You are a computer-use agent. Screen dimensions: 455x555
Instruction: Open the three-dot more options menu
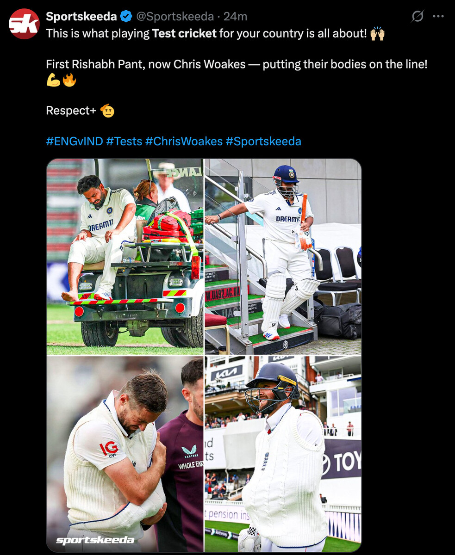(x=438, y=17)
